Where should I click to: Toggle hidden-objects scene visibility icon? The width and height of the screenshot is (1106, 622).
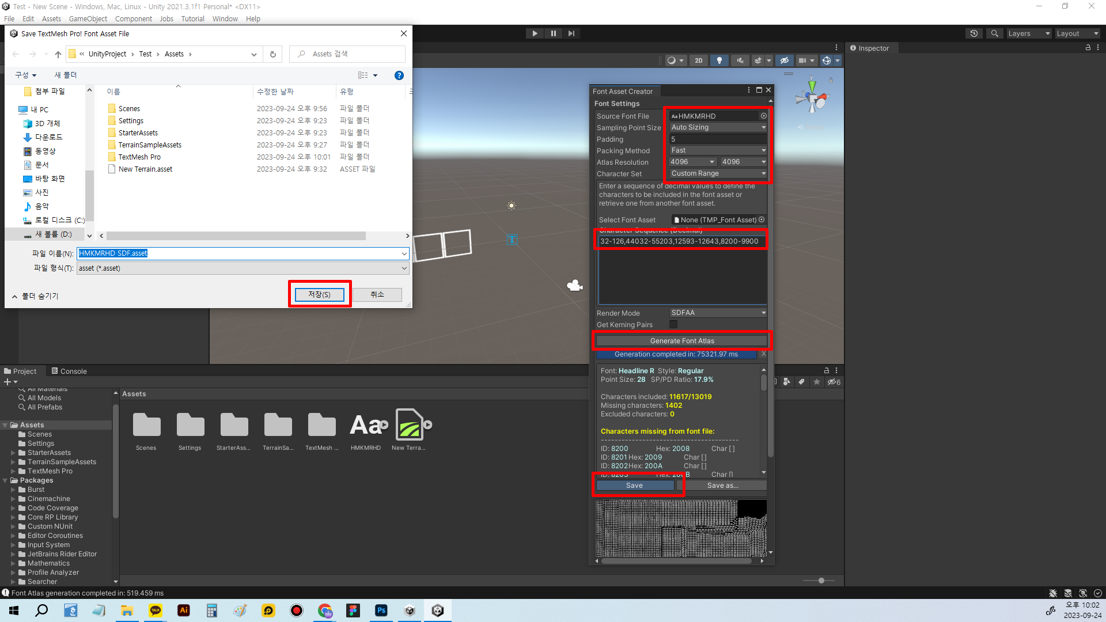(784, 60)
